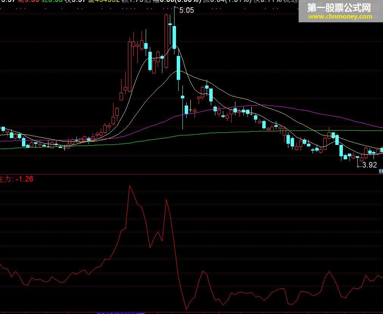The image size is (383, 314).
Task: Click the tallest peak of the red 主力 line
Action: pos(130,186)
